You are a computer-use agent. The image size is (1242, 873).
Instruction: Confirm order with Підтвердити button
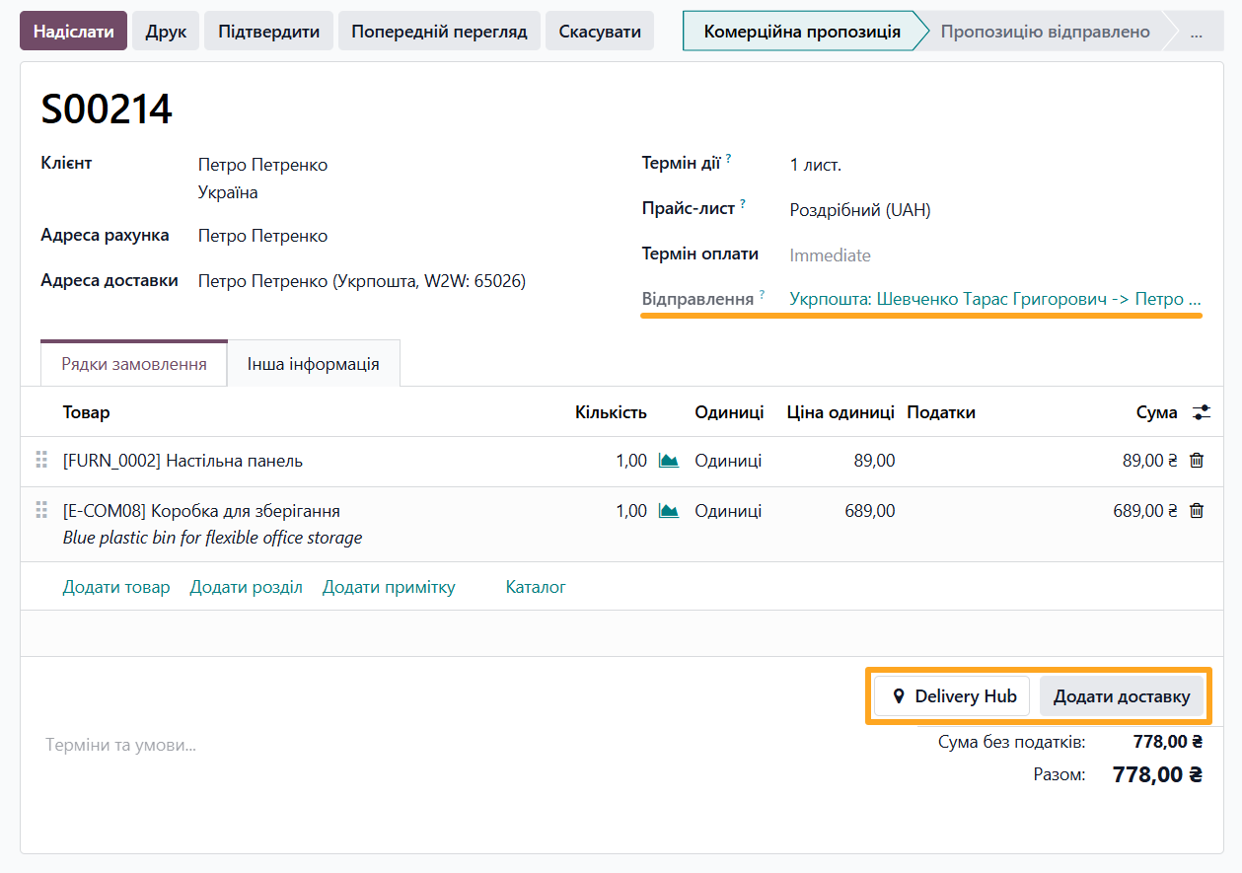pyautogui.click(x=269, y=31)
